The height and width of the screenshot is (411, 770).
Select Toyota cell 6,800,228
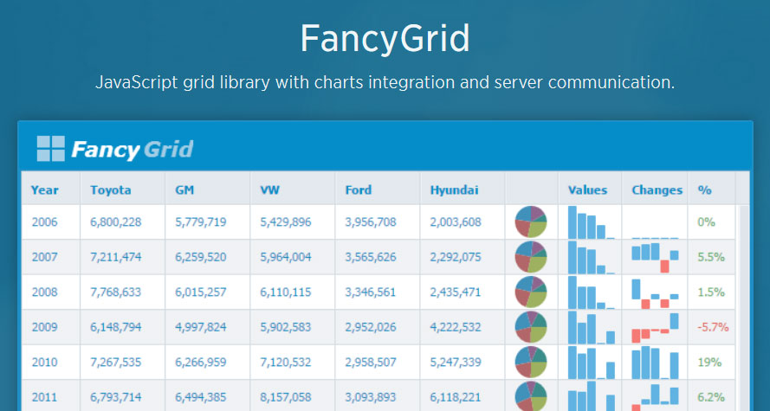pyautogui.click(x=122, y=222)
